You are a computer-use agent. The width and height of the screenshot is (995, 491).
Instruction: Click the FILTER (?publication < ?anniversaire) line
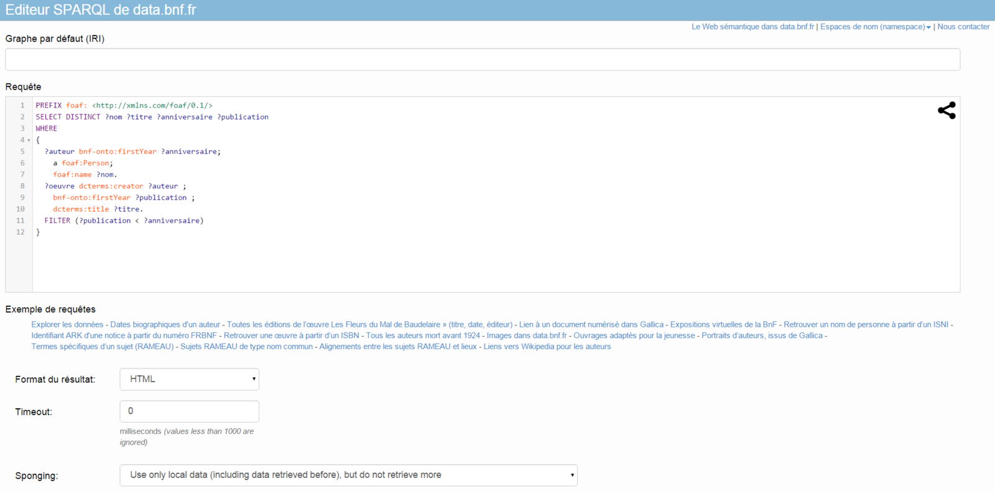pyautogui.click(x=124, y=221)
